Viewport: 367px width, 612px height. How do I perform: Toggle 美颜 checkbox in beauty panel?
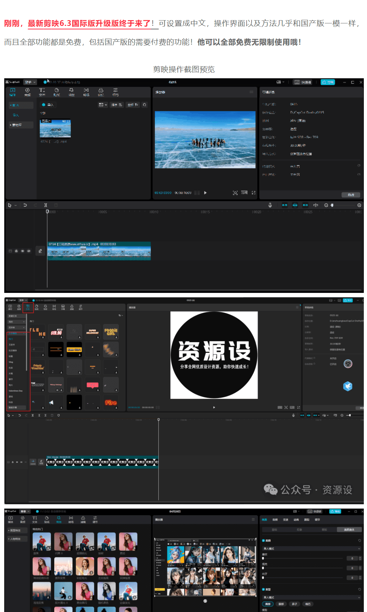263,540
